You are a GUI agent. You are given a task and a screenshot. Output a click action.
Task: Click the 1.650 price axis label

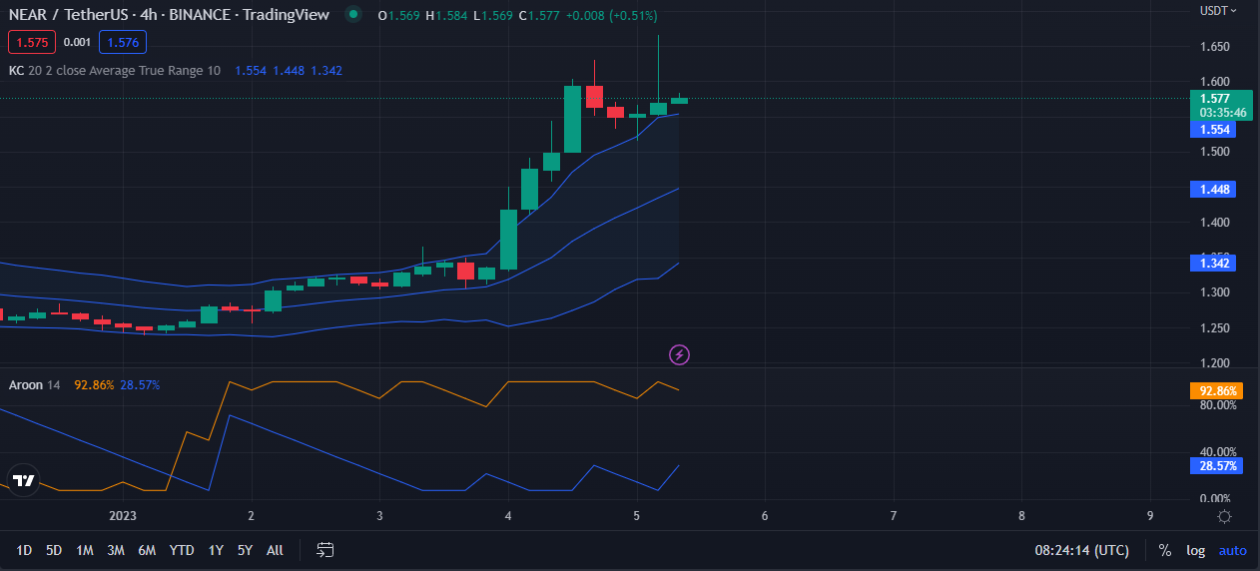tap(1214, 46)
